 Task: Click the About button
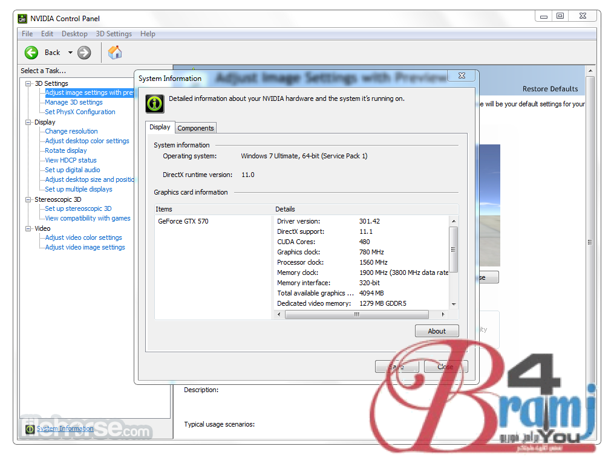(437, 331)
